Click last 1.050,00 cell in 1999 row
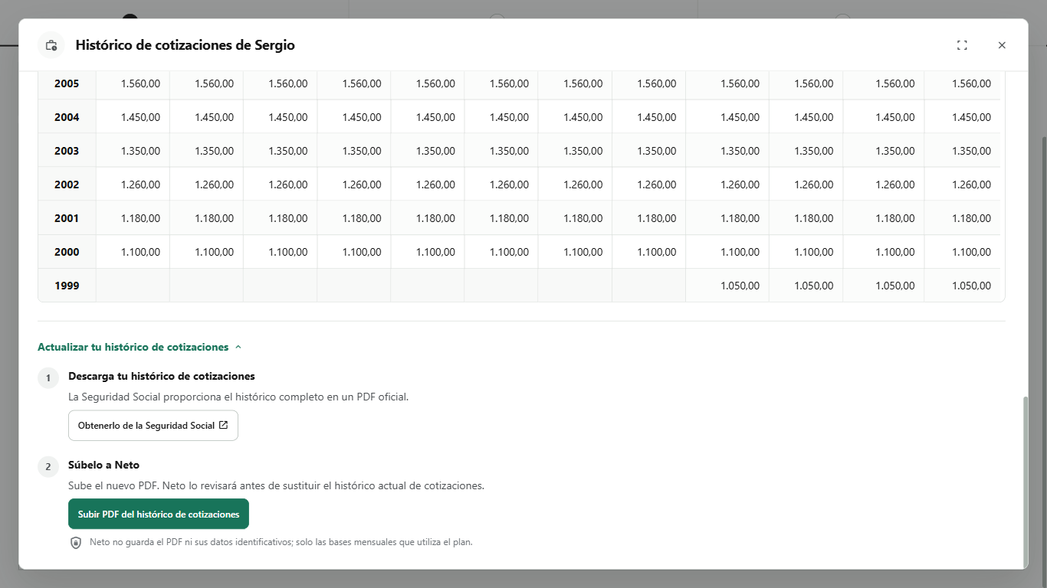The height and width of the screenshot is (588, 1047). [x=964, y=286]
